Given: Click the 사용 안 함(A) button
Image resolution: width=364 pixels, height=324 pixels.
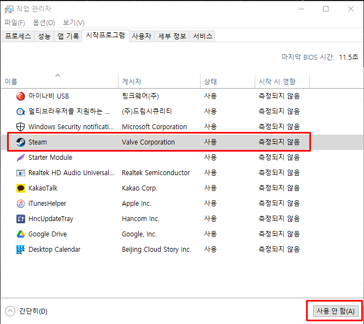Looking at the screenshot, I should point(336,311).
